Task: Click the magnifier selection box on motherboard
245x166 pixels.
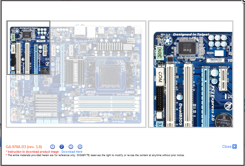Action: 29,48
